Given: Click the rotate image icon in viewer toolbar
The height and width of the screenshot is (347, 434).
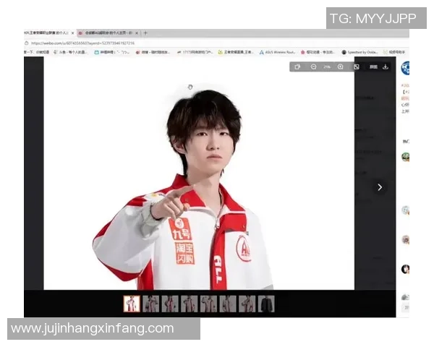Looking at the screenshot, I should point(297,67).
